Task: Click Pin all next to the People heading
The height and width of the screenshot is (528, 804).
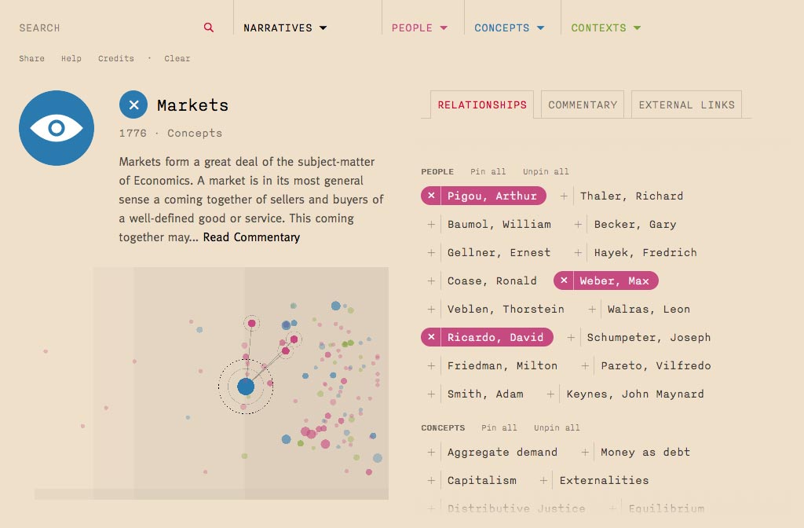Action: 488,171
